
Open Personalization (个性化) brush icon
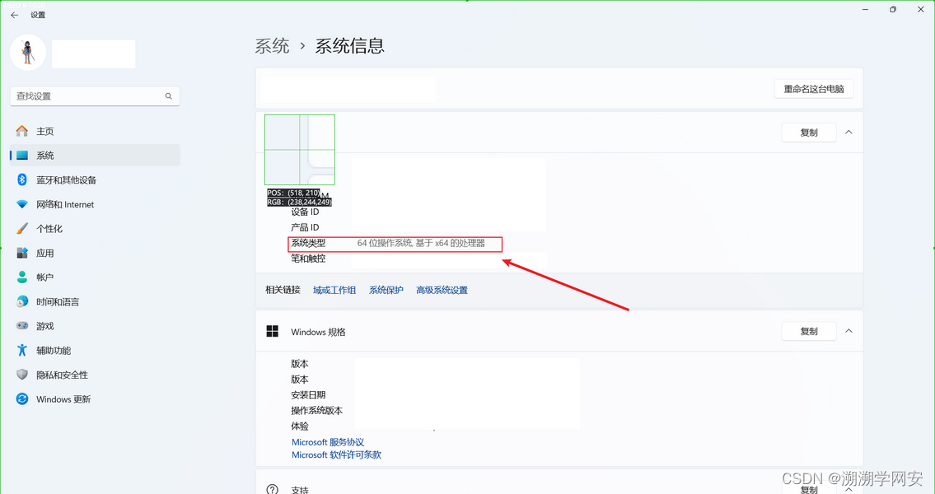[x=22, y=228]
